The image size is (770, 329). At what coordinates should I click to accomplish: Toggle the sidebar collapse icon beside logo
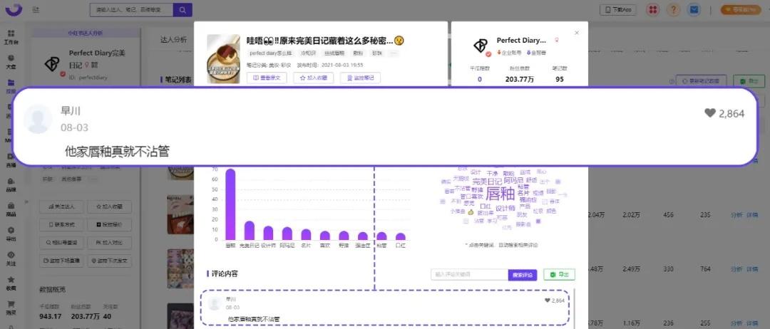coord(36,10)
